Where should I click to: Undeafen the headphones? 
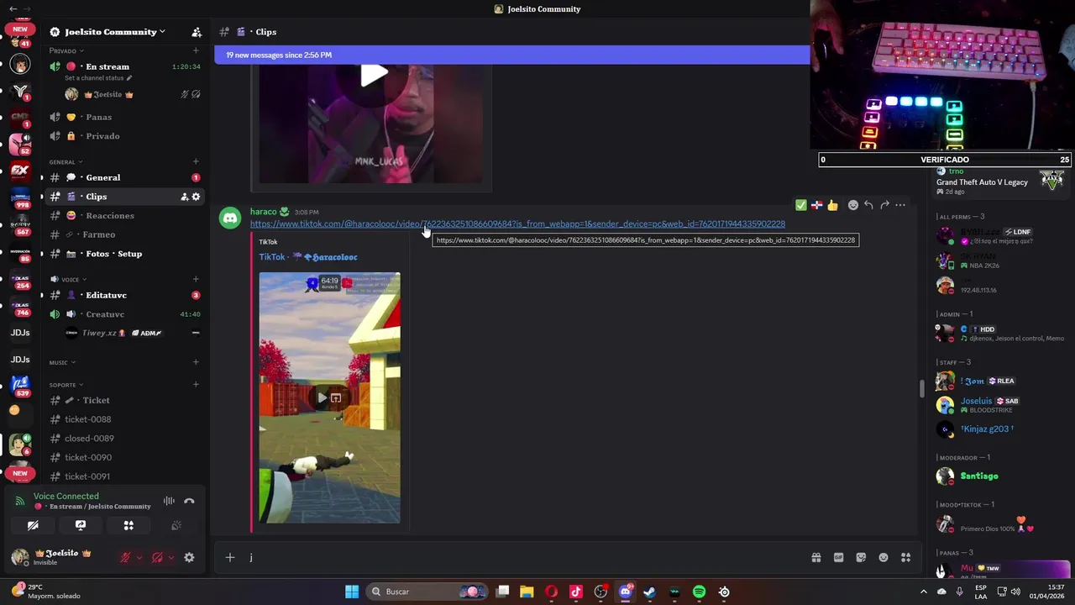click(157, 557)
